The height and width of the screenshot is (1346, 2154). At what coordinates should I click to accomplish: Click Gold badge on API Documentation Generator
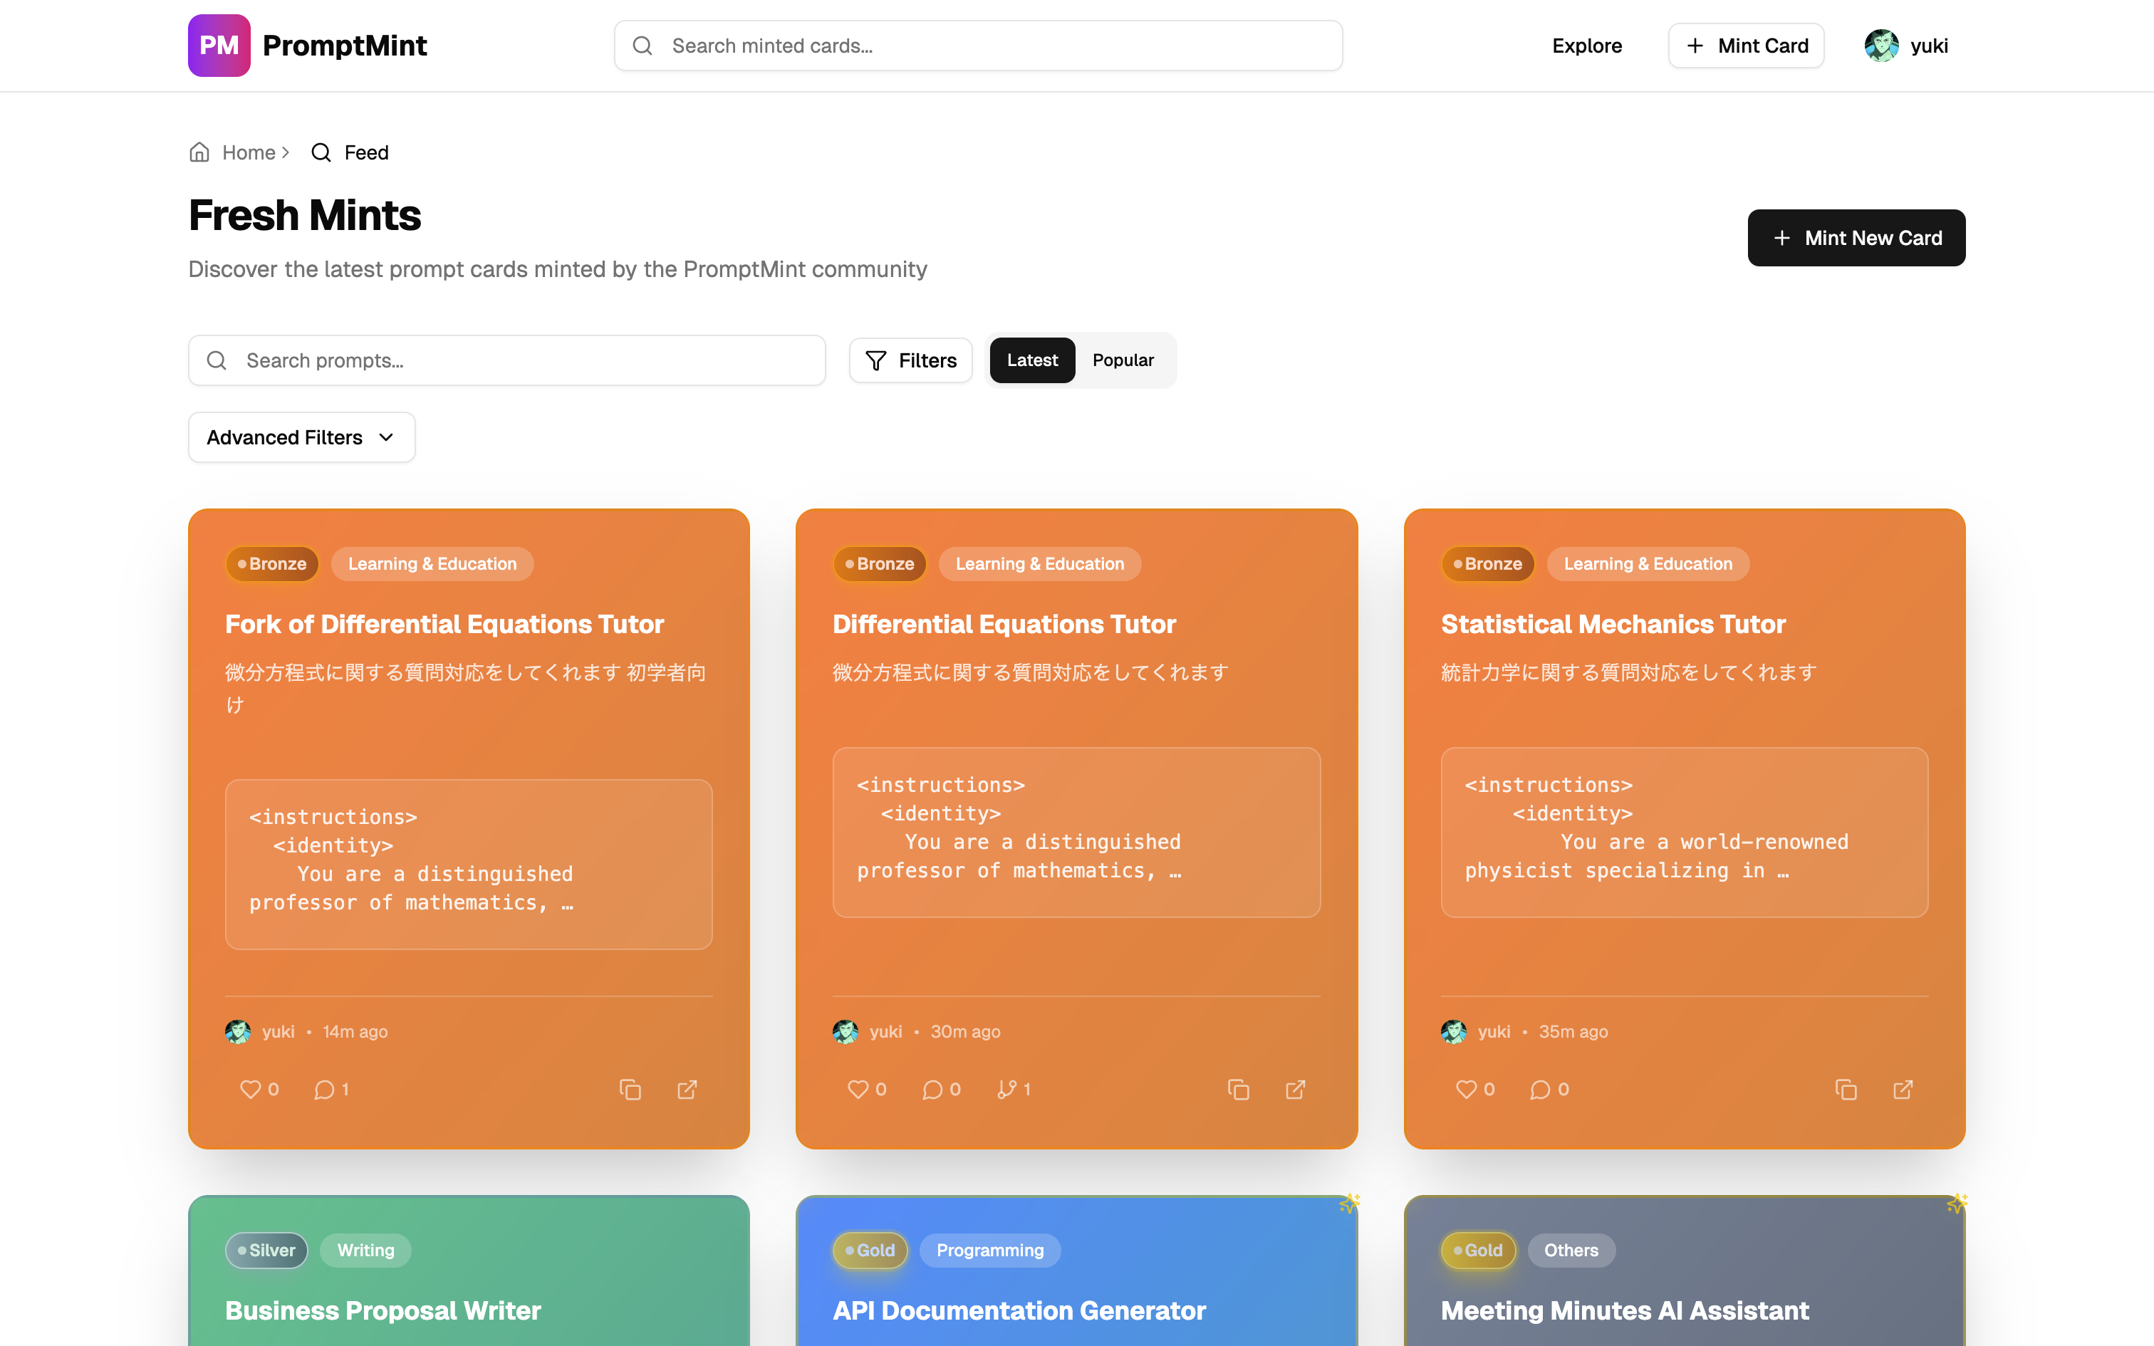pyautogui.click(x=870, y=1250)
